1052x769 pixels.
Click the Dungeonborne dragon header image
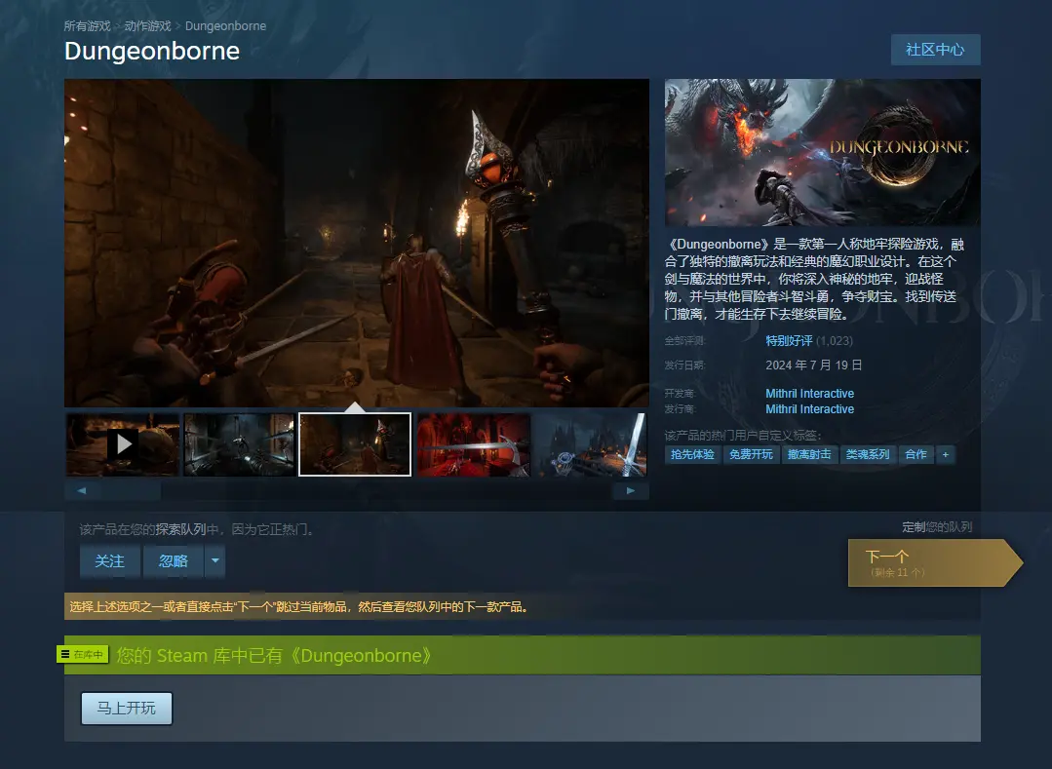coord(823,152)
